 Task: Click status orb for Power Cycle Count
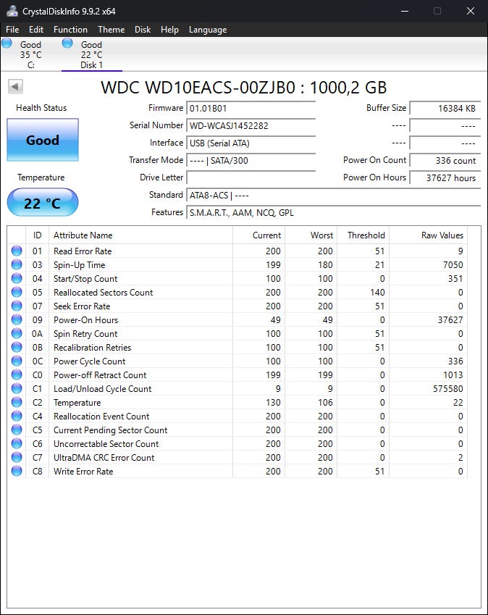click(x=17, y=361)
